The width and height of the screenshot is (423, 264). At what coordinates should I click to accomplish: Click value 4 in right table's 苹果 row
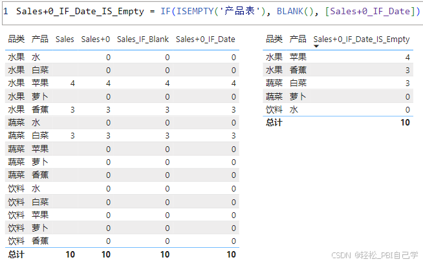(x=407, y=57)
